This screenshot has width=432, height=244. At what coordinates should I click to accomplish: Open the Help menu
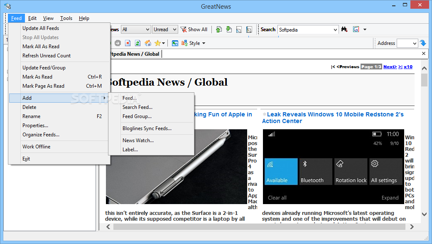pos(84,18)
